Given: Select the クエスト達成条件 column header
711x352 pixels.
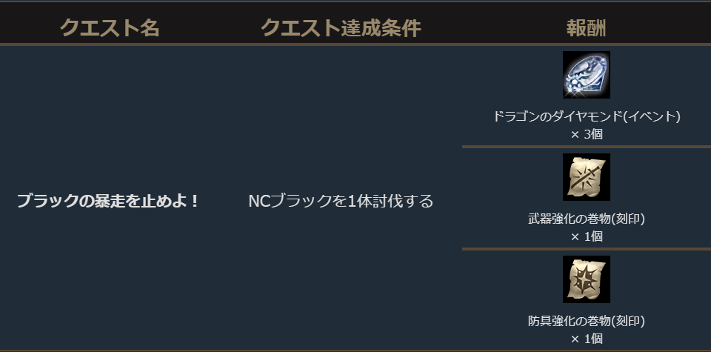Looking at the screenshot, I should click(x=341, y=28).
